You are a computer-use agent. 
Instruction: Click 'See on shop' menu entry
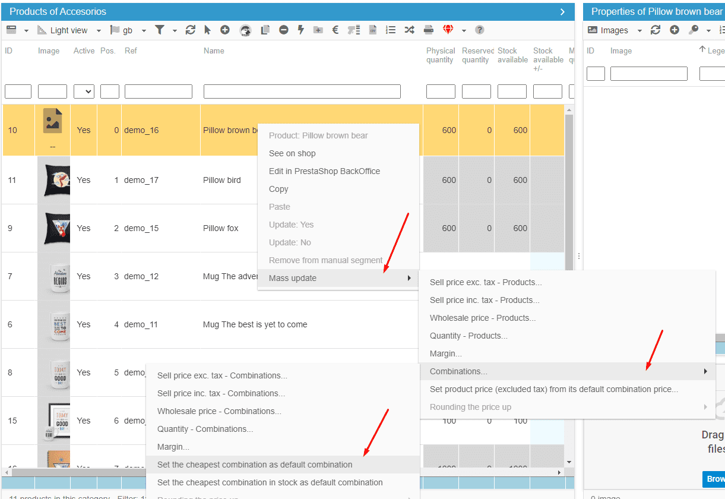(x=292, y=153)
